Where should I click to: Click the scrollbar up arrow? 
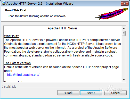(124, 28)
